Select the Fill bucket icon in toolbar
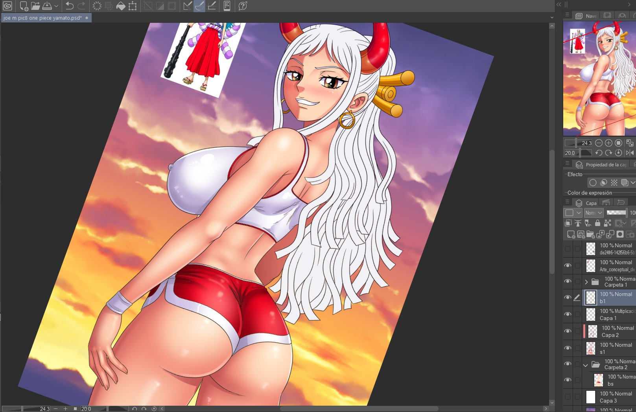The image size is (636, 412). click(121, 6)
